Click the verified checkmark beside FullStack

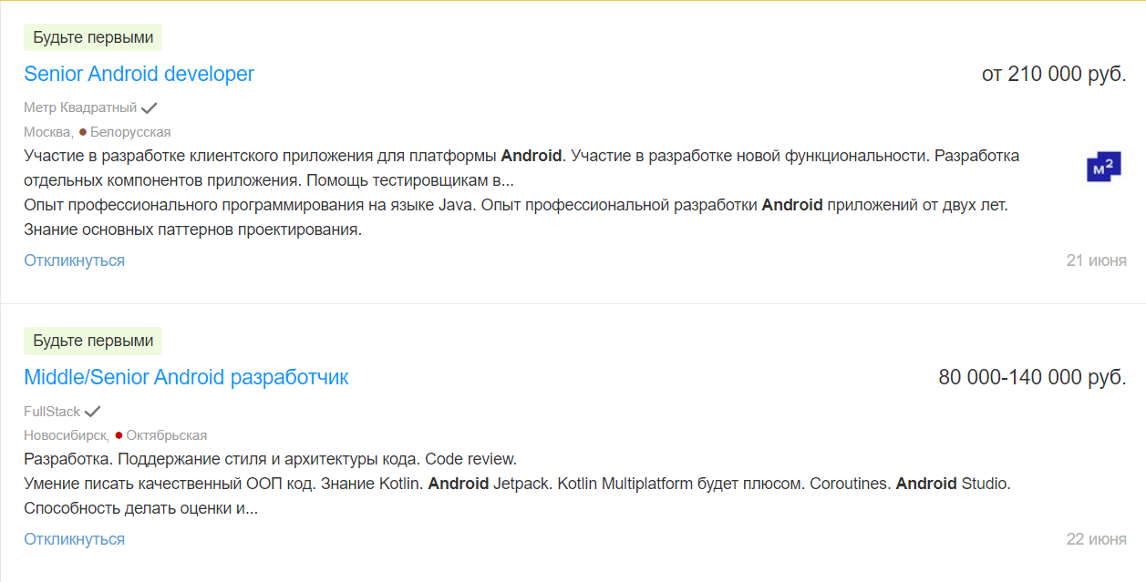(x=93, y=412)
